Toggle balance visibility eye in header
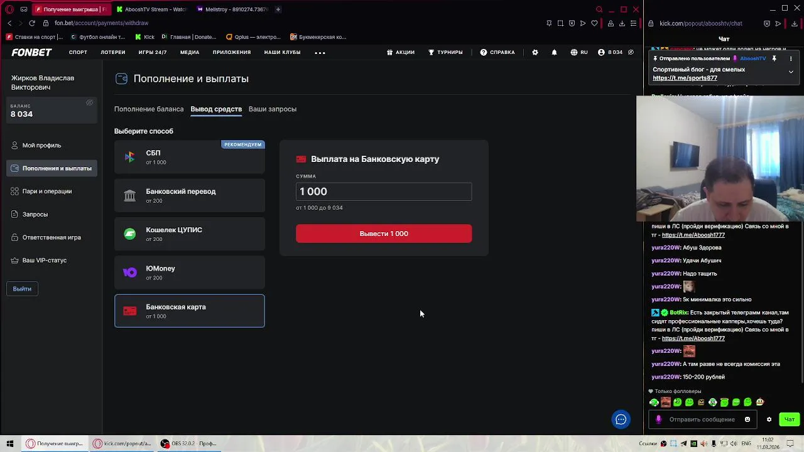Viewport: 804px width, 452px height. [x=631, y=53]
